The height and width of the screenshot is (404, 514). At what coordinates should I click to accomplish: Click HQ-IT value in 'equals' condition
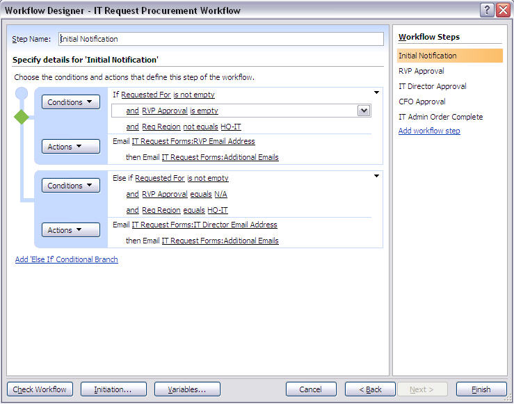click(x=218, y=210)
